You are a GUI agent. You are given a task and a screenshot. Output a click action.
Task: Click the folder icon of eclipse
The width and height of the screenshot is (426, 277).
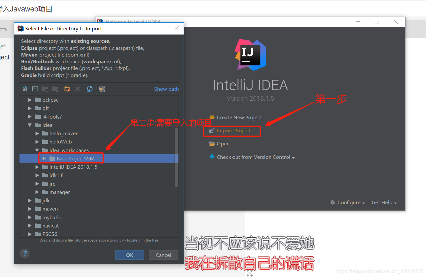(38, 100)
